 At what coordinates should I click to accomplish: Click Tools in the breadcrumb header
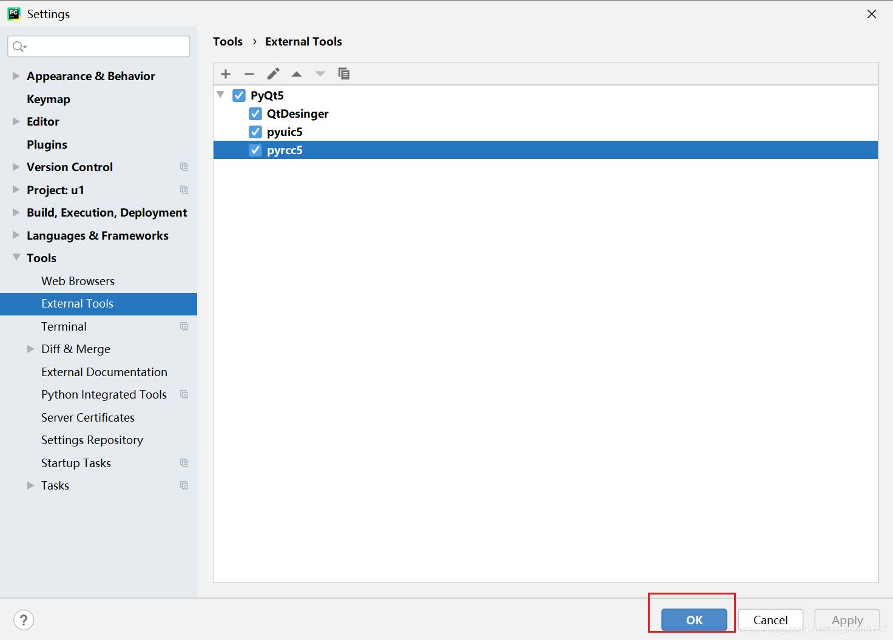click(x=227, y=41)
